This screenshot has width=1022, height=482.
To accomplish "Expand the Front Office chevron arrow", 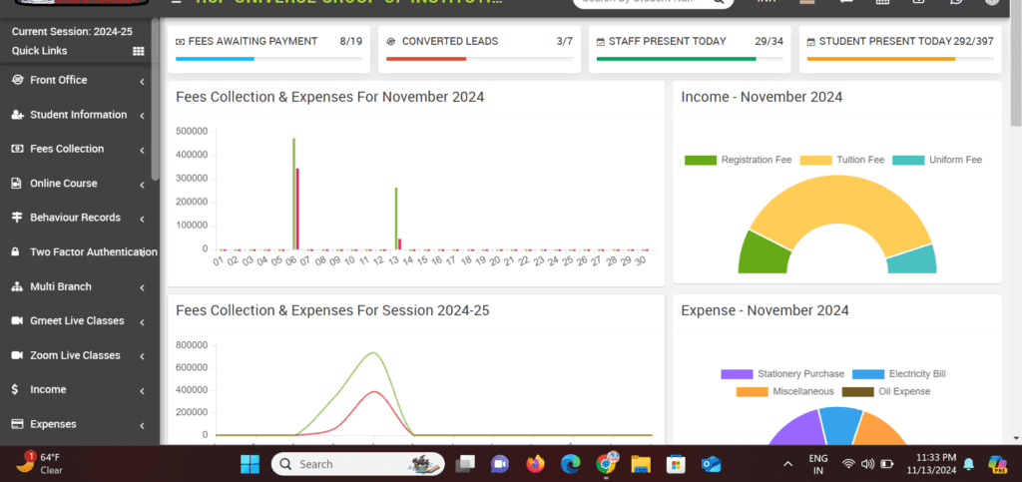I will (142, 81).
